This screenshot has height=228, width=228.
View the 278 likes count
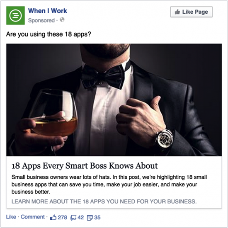click(x=62, y=218)
